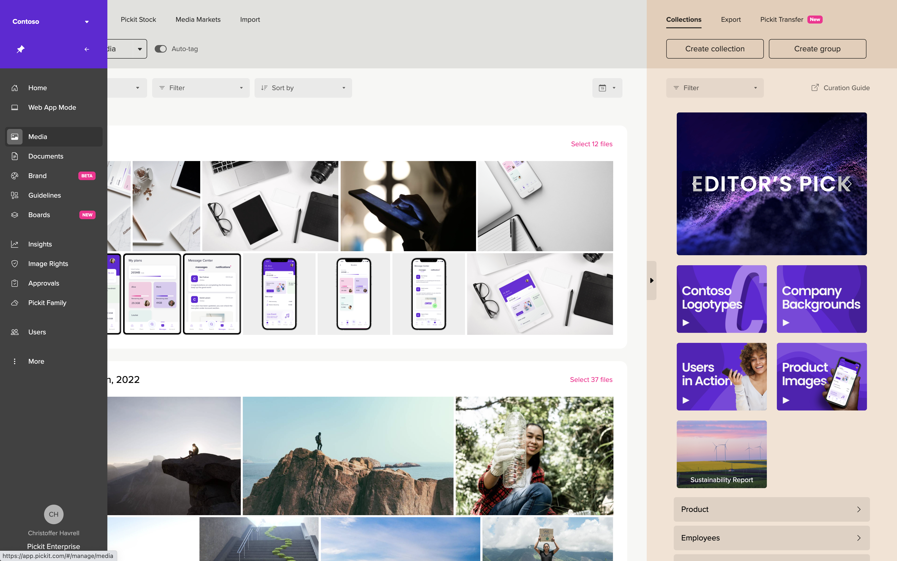Switch to the Export tab
The width and height of the screenshot is (897, 561).
point(731,20)
